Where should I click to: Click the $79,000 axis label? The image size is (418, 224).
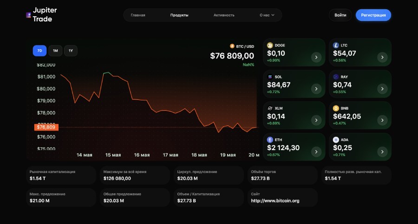[46, 101]
